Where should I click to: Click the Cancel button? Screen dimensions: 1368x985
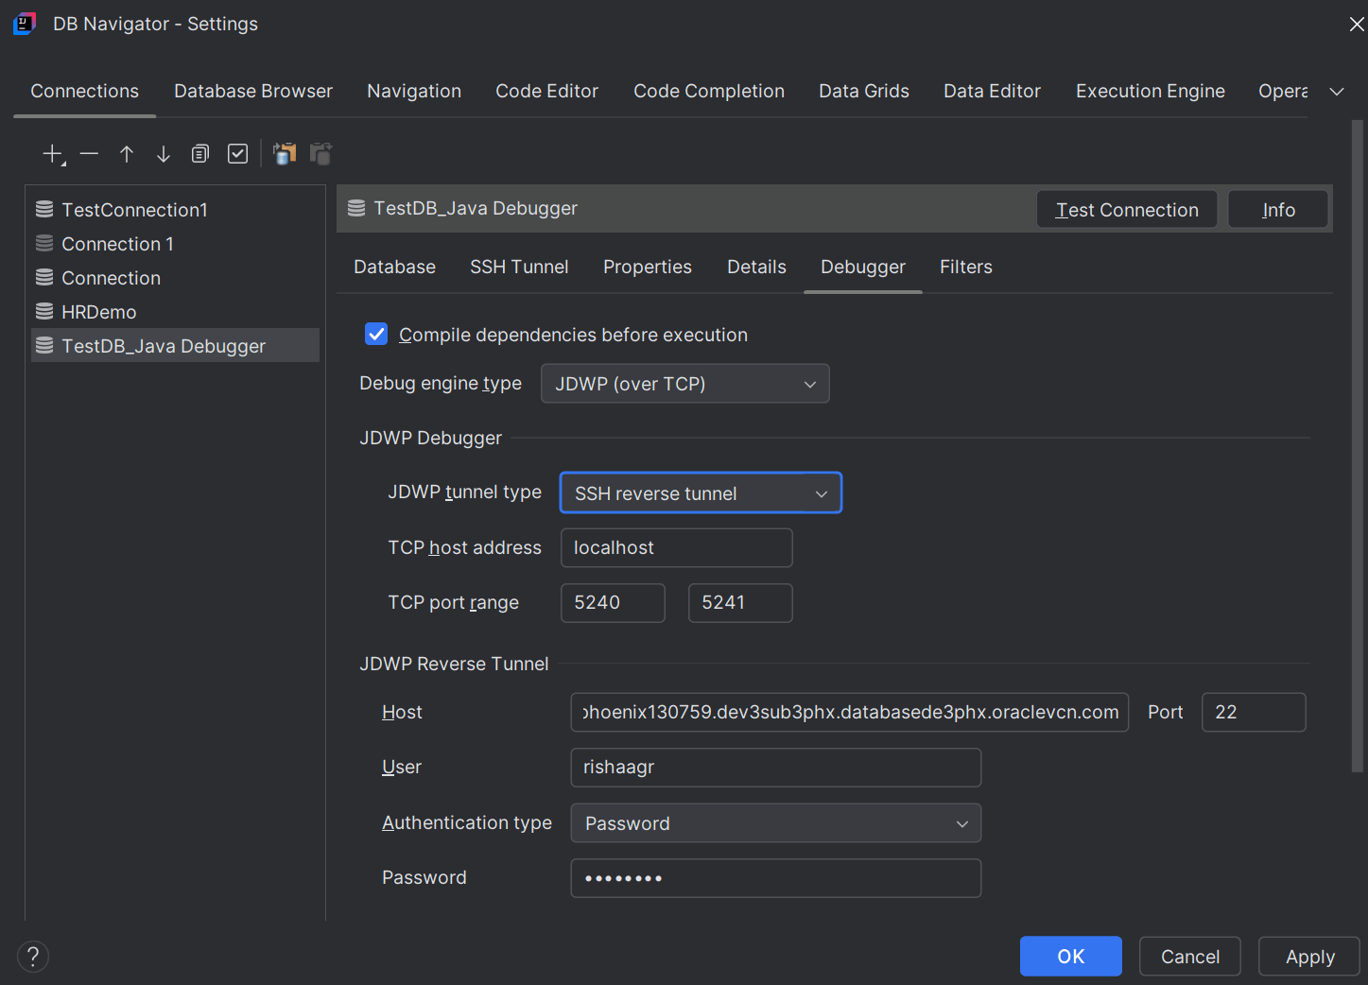(1190, 957)
